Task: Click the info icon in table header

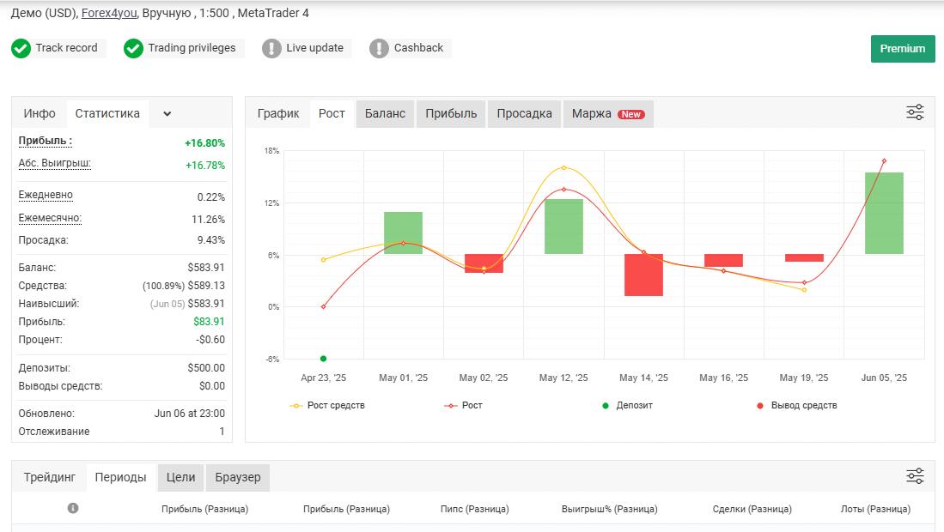Action: tap(73, 508)
